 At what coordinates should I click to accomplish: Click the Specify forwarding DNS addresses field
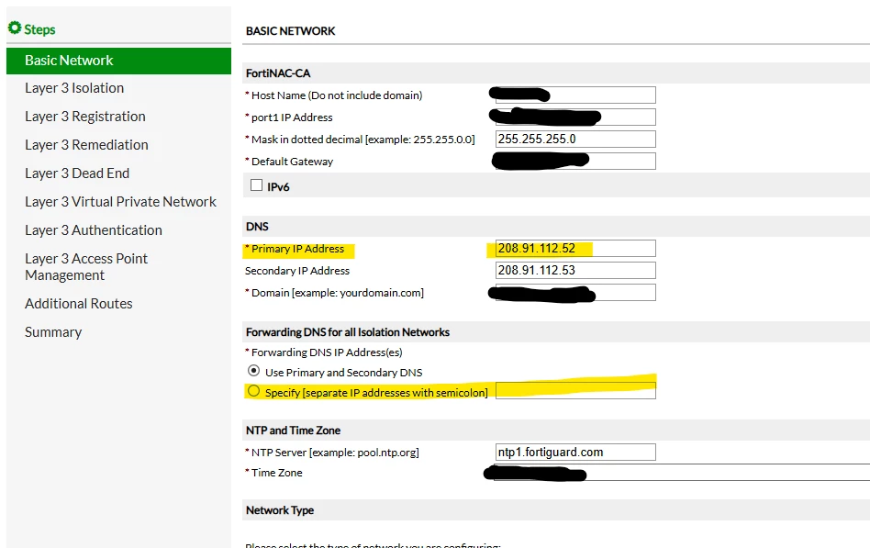click(575, 391)
